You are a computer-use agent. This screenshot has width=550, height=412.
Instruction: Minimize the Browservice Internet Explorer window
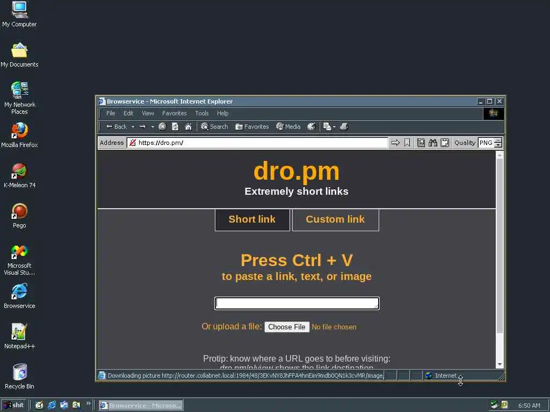(481, 101)
